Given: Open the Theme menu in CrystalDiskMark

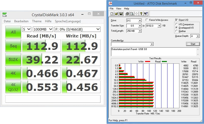Looking at the screenshot, I should click(37, 21).
